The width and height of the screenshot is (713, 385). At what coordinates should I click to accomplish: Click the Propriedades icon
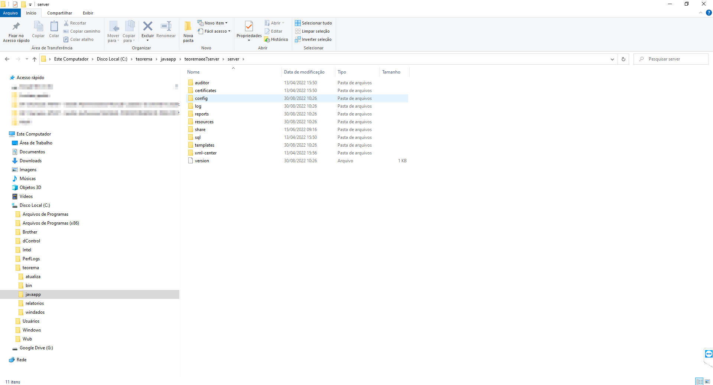pyautogui.click(x=249, y=26)
